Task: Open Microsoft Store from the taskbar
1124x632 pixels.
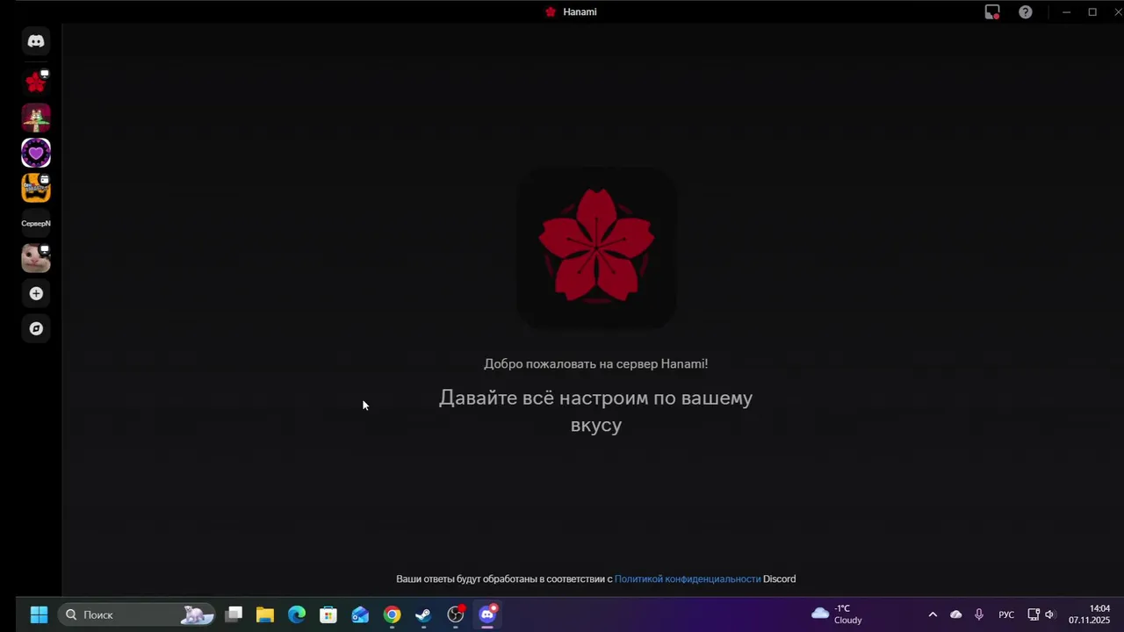Action: tap(328, 614)
